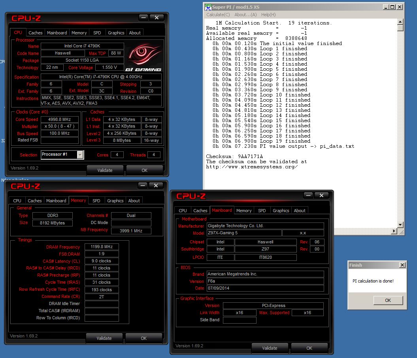
Task: Open the Calculate(C) menu in Super PI
Action: click(x=218, y=15)
